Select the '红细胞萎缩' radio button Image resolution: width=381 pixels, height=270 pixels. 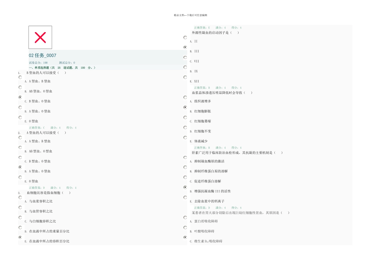(185, 117)
